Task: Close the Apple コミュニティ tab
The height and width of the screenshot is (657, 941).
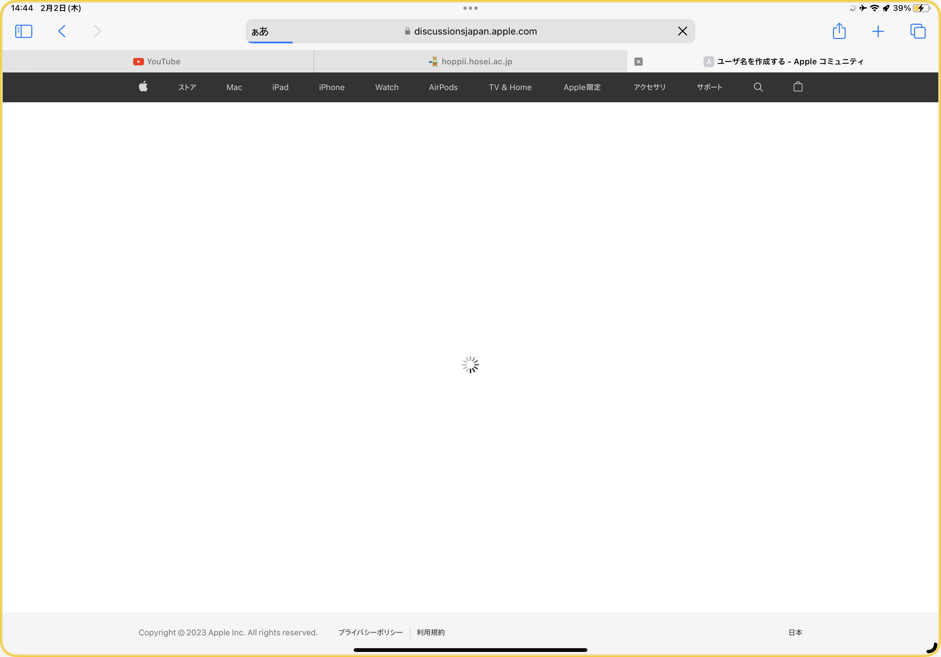Action: coord(638,62)
